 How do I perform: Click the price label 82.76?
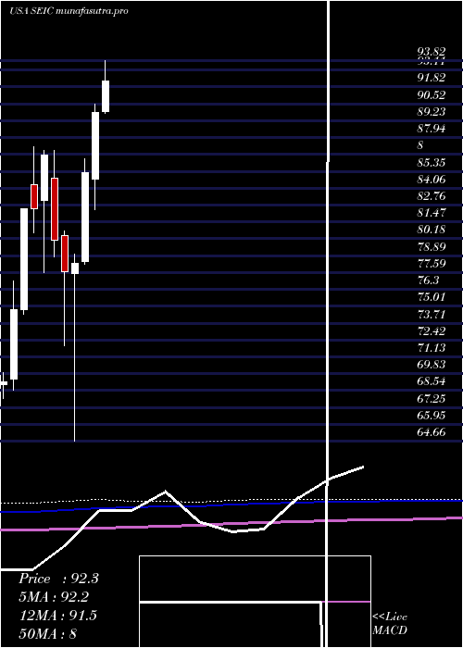pyautogui.click(x=432, y=196)
